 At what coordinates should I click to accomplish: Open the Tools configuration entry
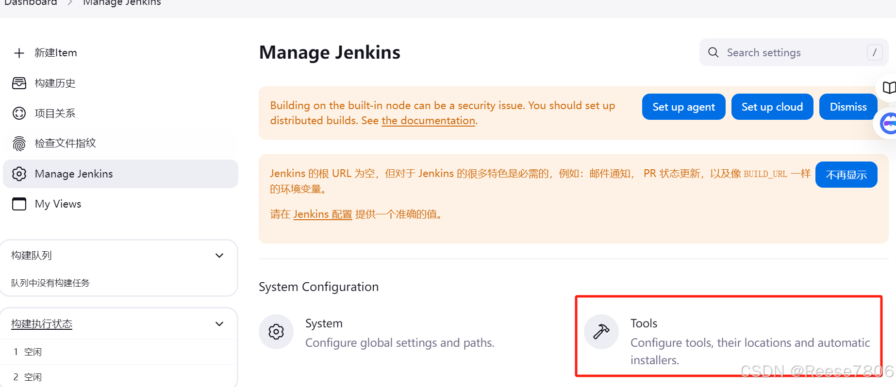[x=727, y=341]
